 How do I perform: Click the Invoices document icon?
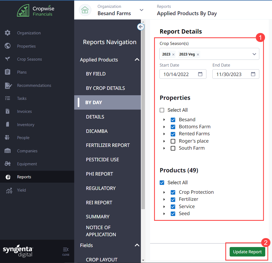point(8,111)
